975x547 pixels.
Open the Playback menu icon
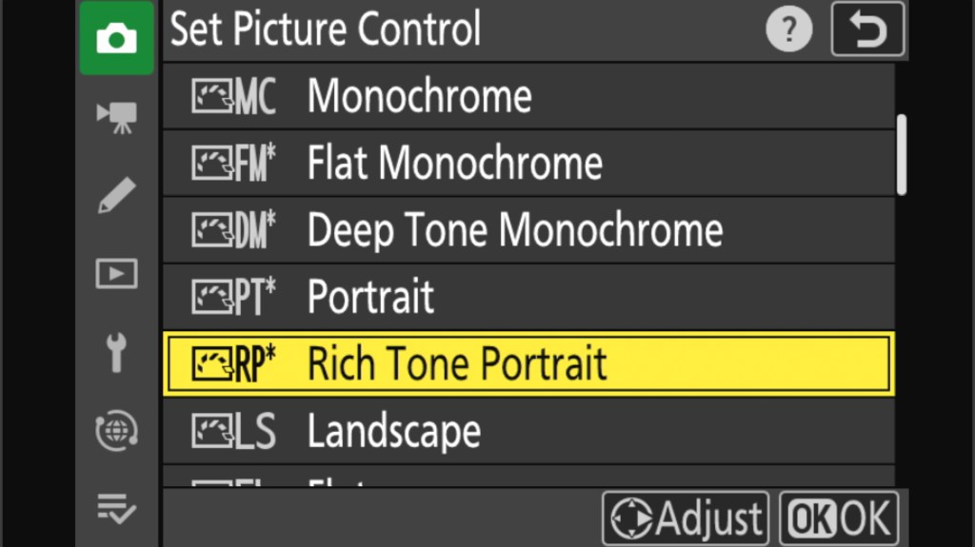coord(116,274)
